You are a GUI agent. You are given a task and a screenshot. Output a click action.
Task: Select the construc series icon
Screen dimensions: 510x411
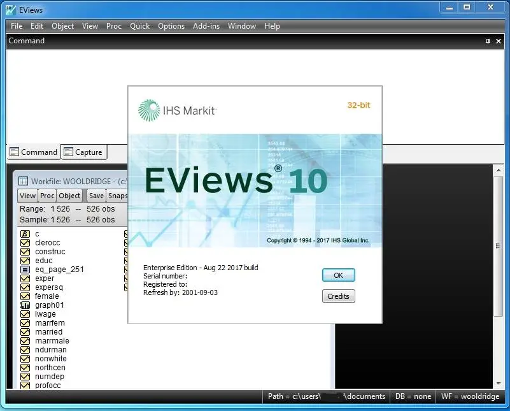pos(25,252)
